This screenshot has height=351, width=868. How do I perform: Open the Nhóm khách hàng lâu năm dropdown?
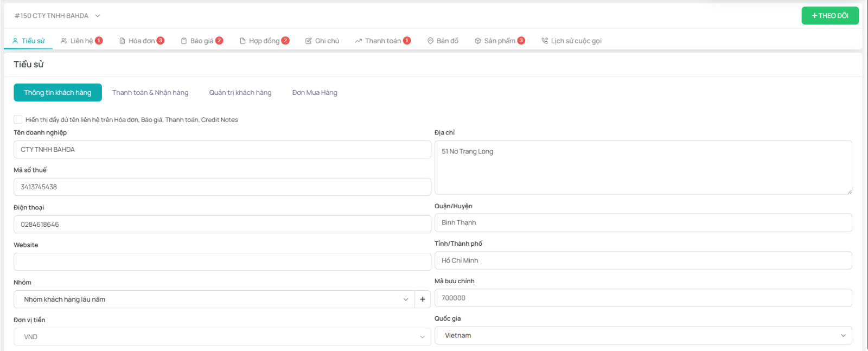[x=214, y=299]
